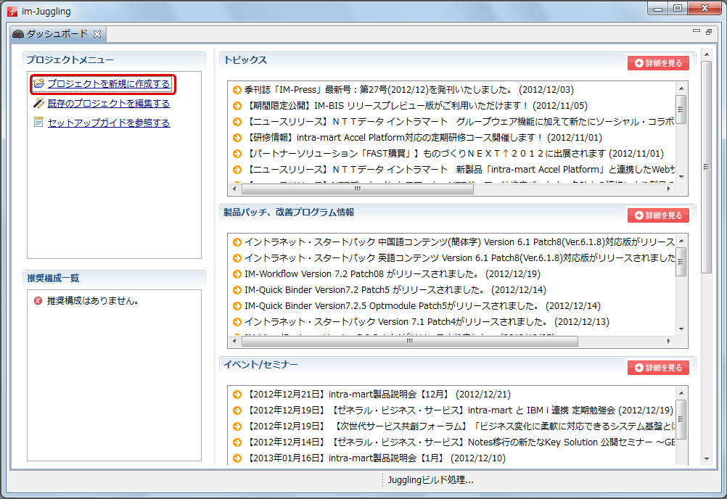Viewport: 727px width, 499px height.
Task: Click the 推奨構成はありません。 message text
Action: pos(93,301)
